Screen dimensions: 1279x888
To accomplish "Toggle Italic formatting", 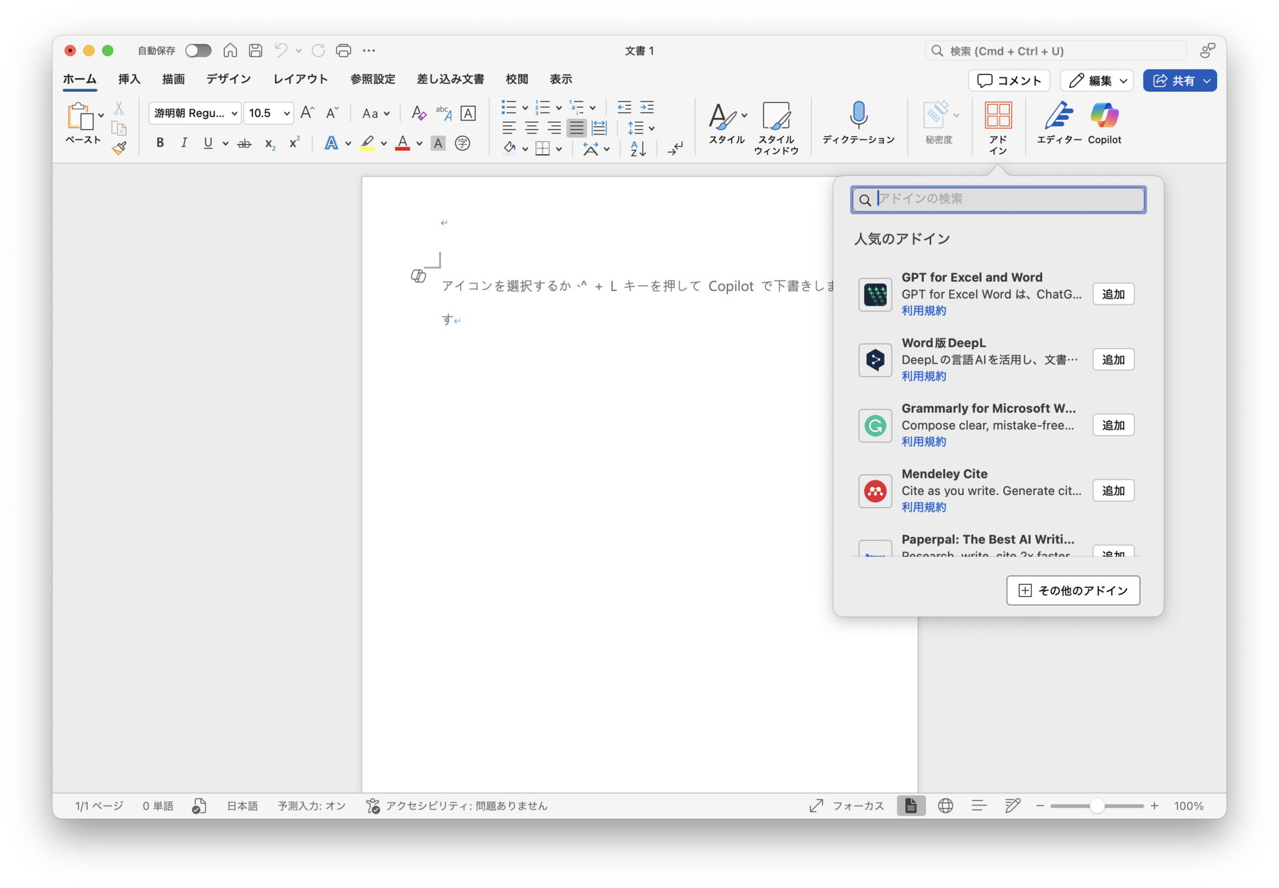I will point(184,143).
